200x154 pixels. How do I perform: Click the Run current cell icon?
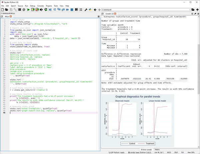pyautogui.click(x=33, y=10)
